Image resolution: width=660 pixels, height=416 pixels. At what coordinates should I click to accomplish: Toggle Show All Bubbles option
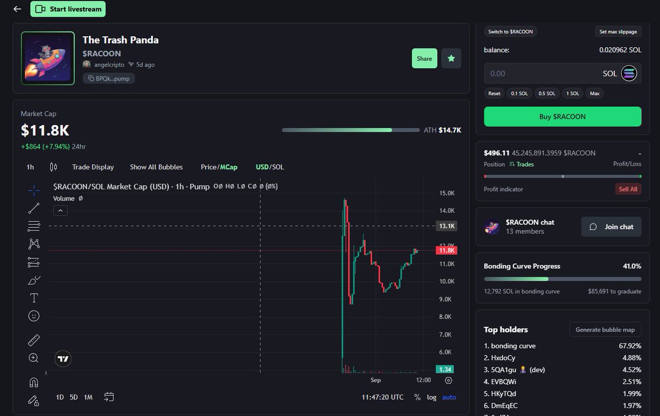156,167
